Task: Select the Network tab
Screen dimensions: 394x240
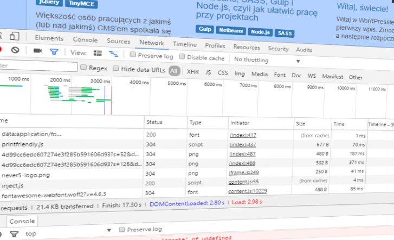Action: [x=152, y=43]
